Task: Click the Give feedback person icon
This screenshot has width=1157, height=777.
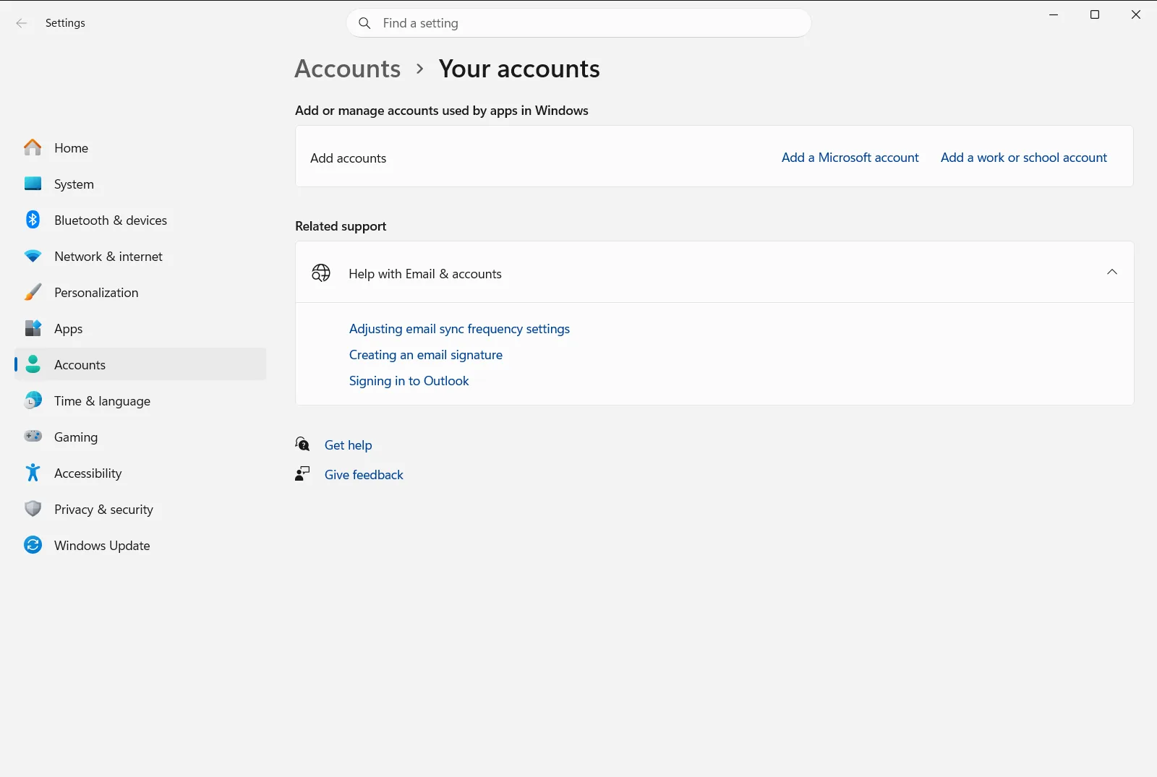Action: [302, 473]
